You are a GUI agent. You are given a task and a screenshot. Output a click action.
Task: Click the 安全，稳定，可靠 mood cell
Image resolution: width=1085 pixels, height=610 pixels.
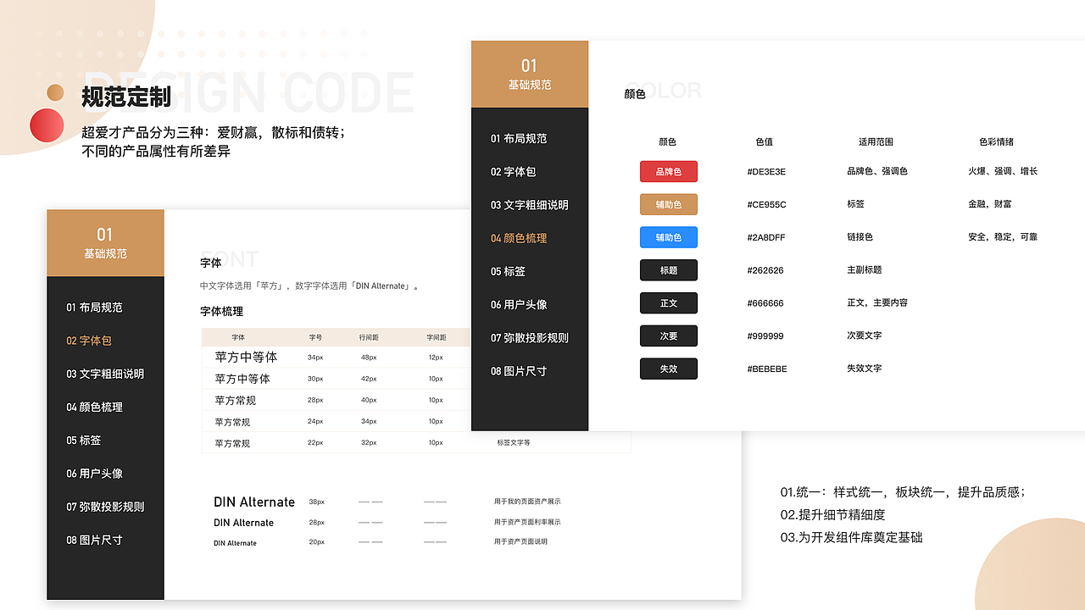(x=1003, y=237)
